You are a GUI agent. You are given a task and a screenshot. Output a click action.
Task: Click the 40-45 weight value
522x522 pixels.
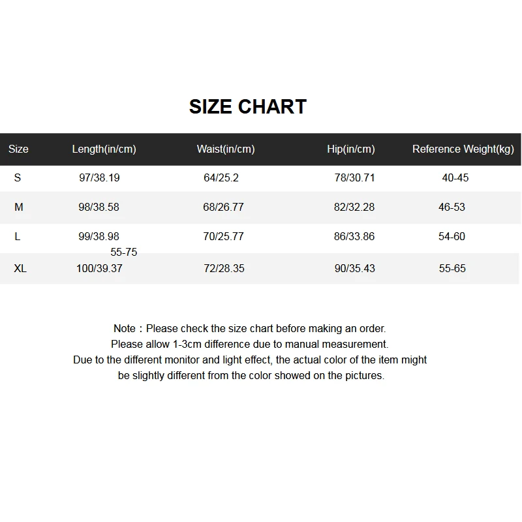point(455,177)
